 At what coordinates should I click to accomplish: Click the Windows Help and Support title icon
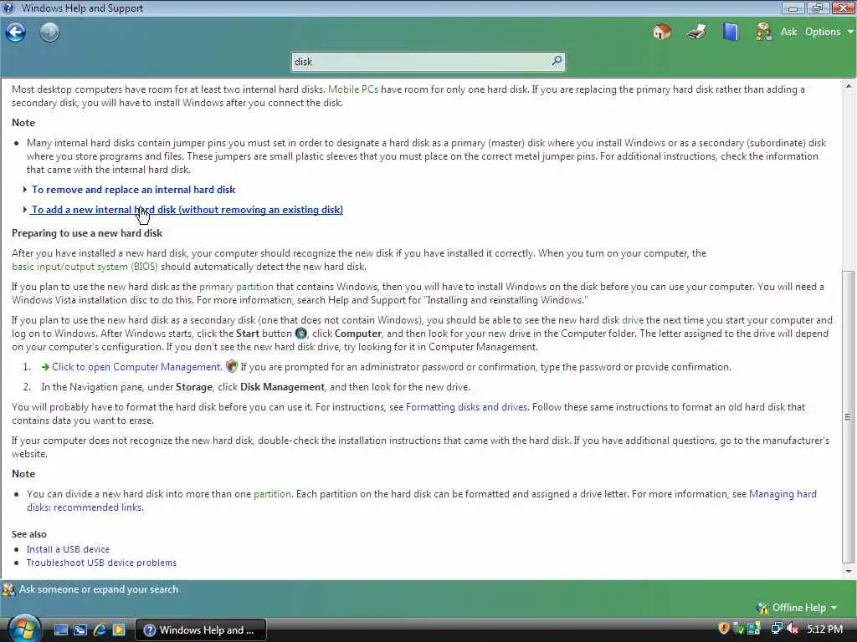point(8,8)
